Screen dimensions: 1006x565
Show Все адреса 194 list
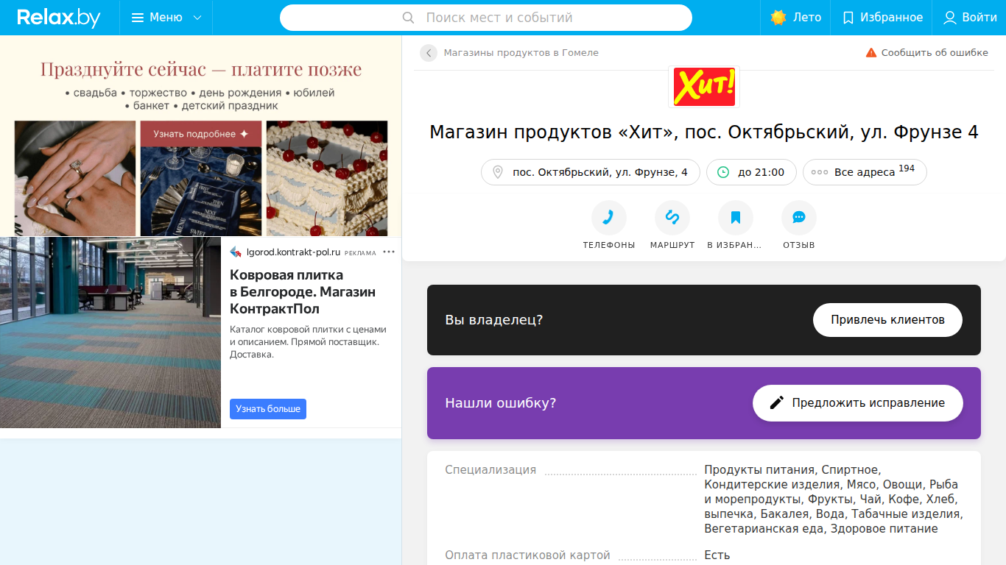point(865,172)
